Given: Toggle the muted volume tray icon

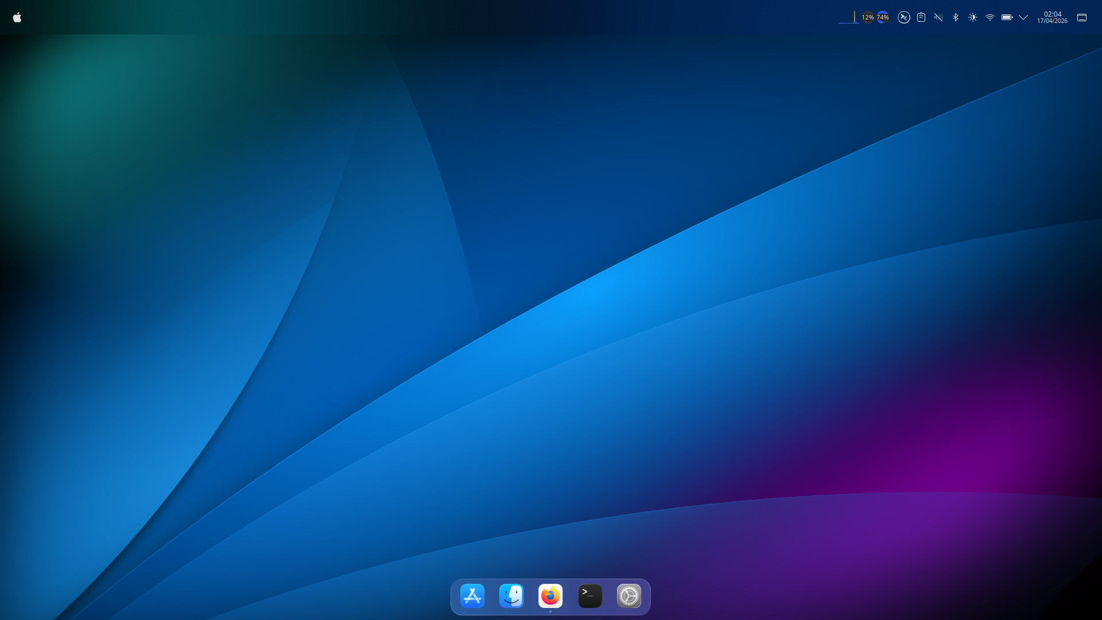Looking at the screenshot, I should tap(938, 18).
